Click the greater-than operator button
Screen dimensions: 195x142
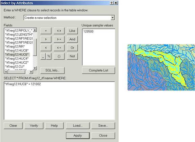point(46,39)
